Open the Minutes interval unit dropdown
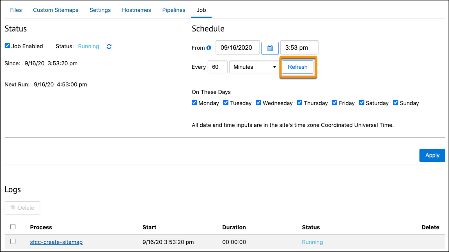The width and height of the screenshot is (449, 252). (x=255, y=67)
